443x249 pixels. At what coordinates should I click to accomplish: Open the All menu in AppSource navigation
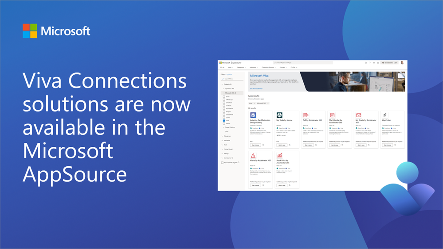222,67
